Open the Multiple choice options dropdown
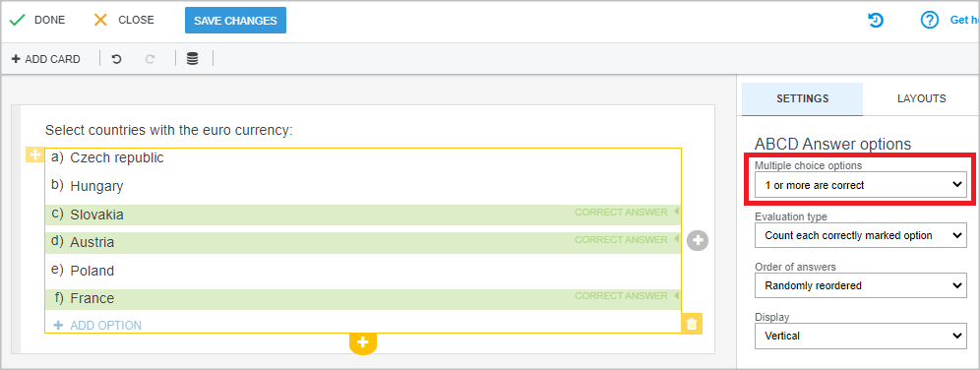This screenshot has height=370, width=980. coord(861,185)
